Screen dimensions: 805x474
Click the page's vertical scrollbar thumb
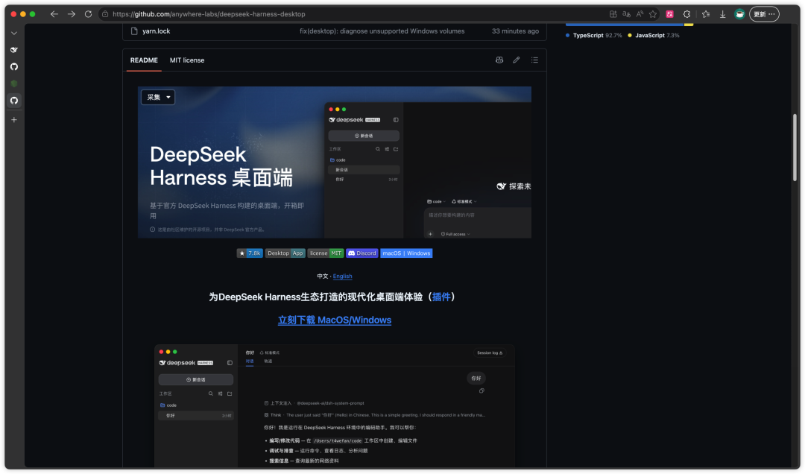pyautogui.click(x=795, y=148)
